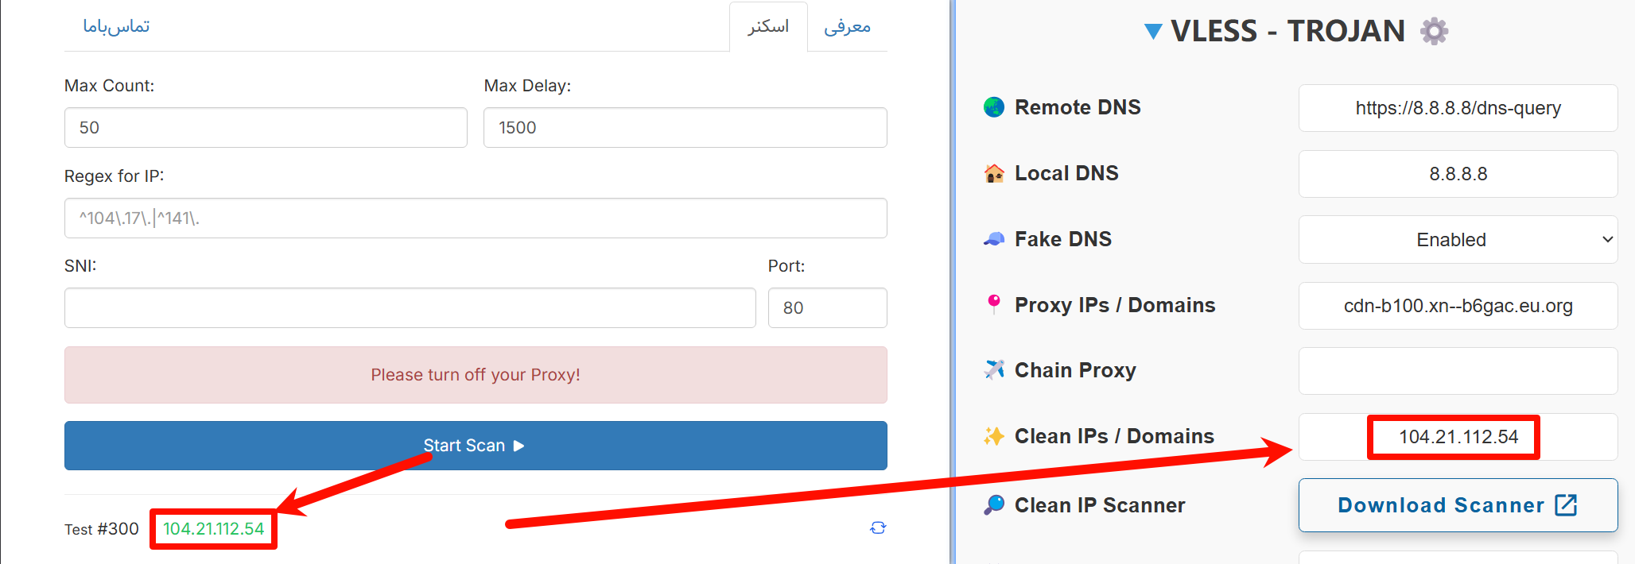The image size is (1635, 564).
Task: Click the airplane icon beside Chain Proxy
Action: [994, 370]
